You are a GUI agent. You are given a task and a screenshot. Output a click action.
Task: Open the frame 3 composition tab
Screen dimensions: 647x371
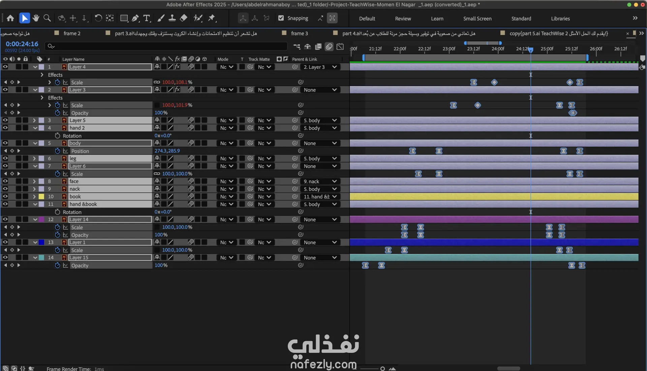click(299, 33)
